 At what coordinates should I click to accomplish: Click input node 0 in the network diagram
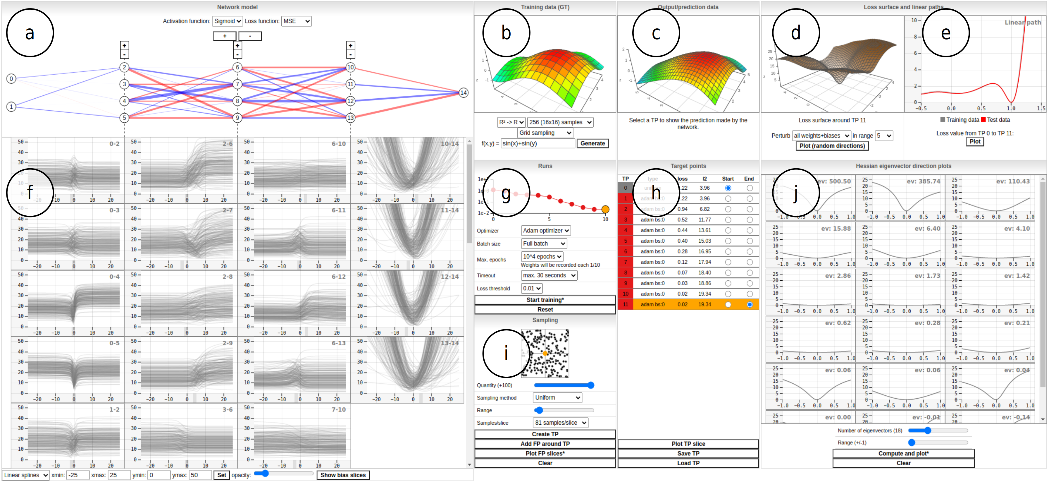[x=11, y=79]
